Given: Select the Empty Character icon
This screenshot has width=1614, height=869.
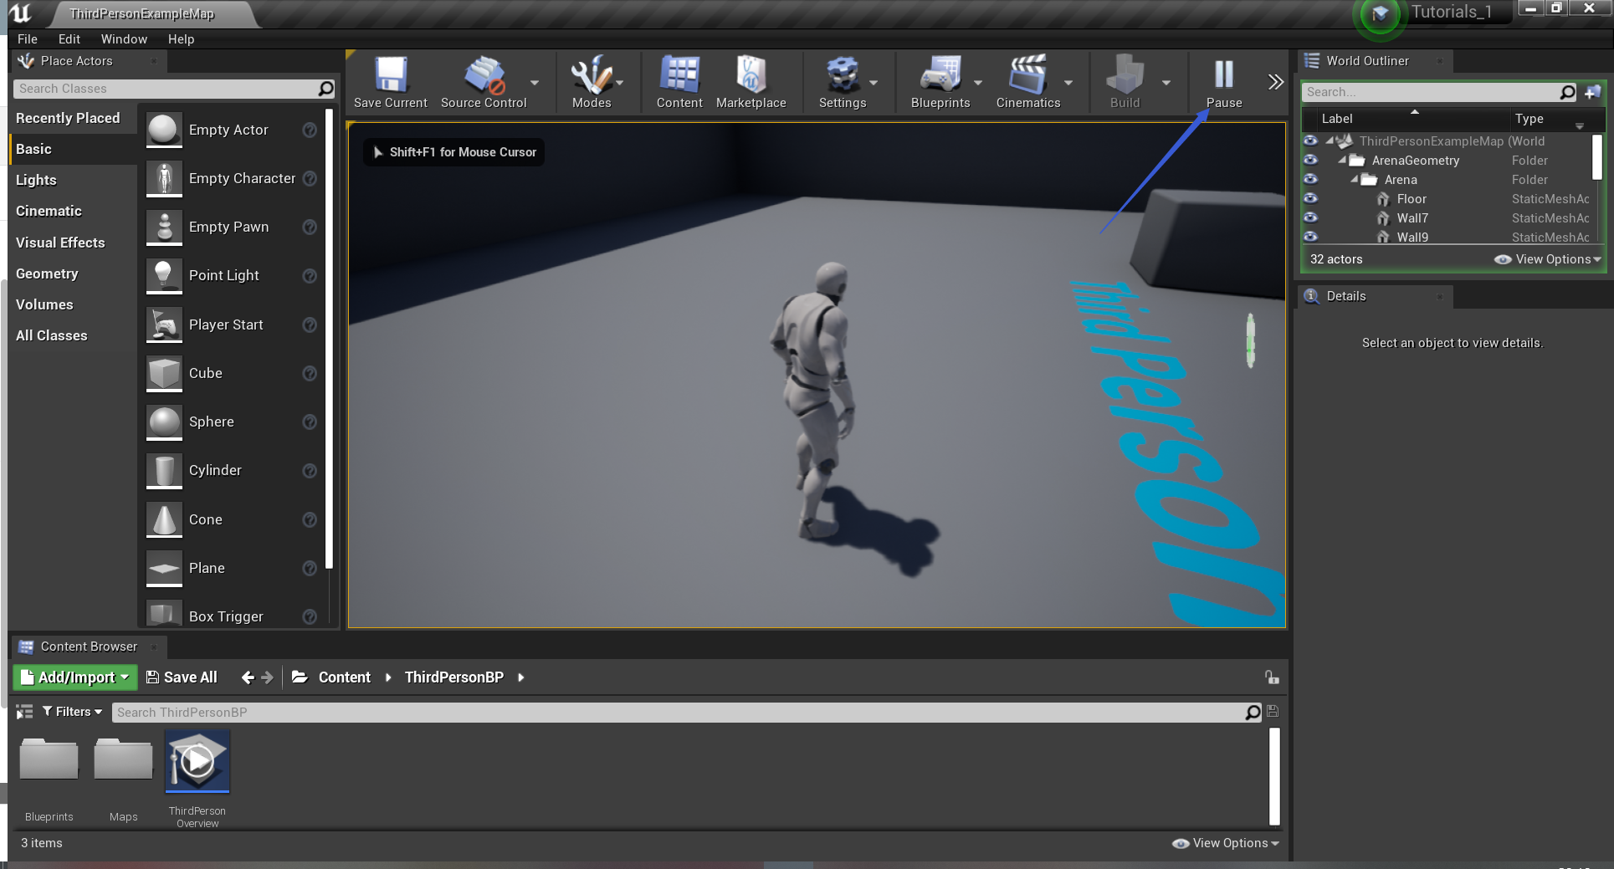Looking at the screenshot, I should coord(164,178).
